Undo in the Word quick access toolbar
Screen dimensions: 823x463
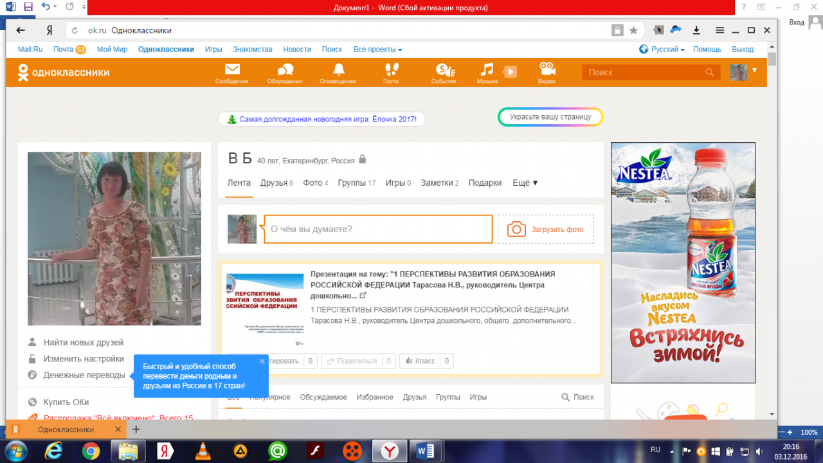(x=45, y=7)
